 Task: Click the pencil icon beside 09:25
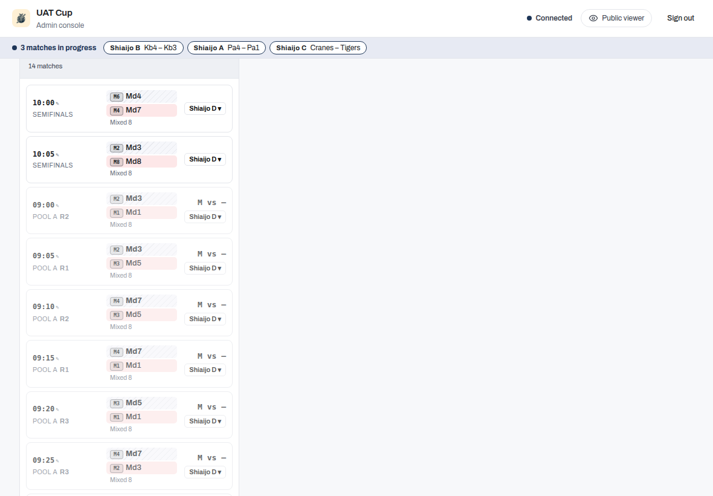tap(57, 461)
